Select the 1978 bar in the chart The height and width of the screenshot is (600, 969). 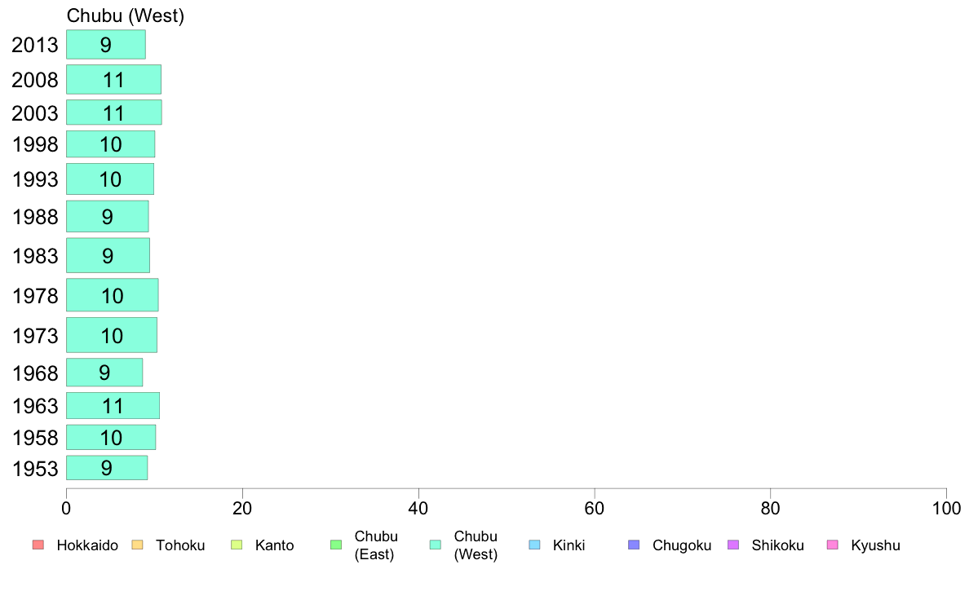tap(112, 295)
